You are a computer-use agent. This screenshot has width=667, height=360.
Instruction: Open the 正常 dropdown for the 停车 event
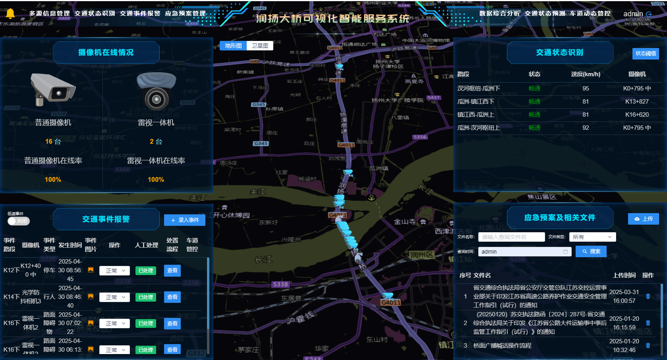pyautogui.click(x=114, y=270)
